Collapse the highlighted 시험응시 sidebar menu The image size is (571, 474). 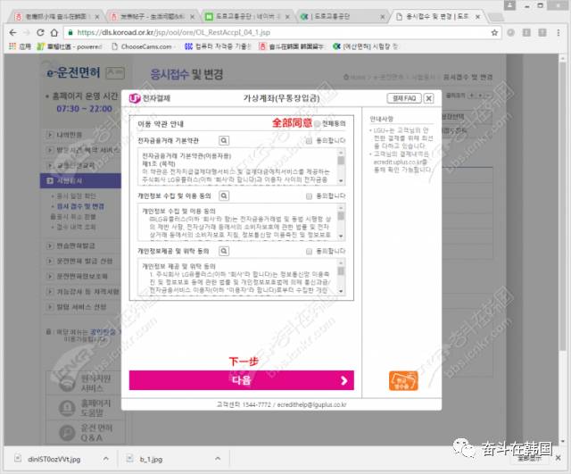coord(50,180)
